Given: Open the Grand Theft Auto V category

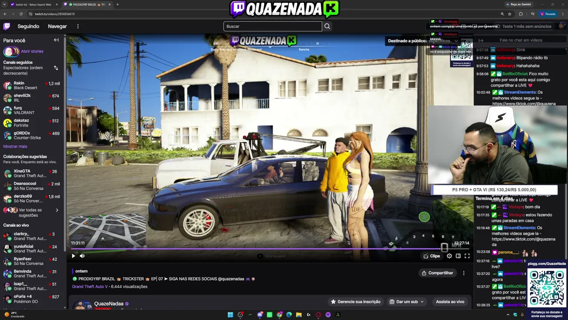Looking at the screenshot, I should 90,287.
